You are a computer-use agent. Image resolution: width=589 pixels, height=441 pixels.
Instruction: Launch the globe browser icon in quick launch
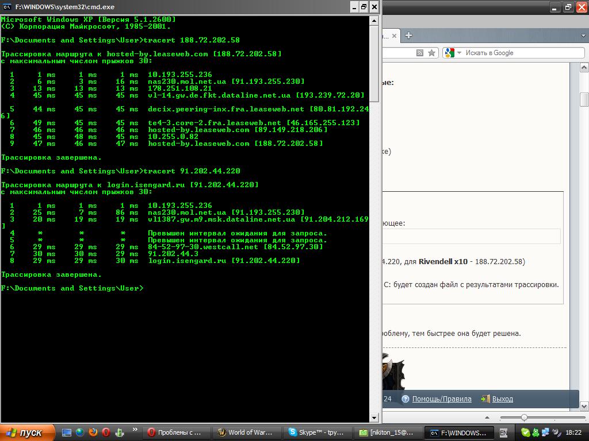coord(79,433)
